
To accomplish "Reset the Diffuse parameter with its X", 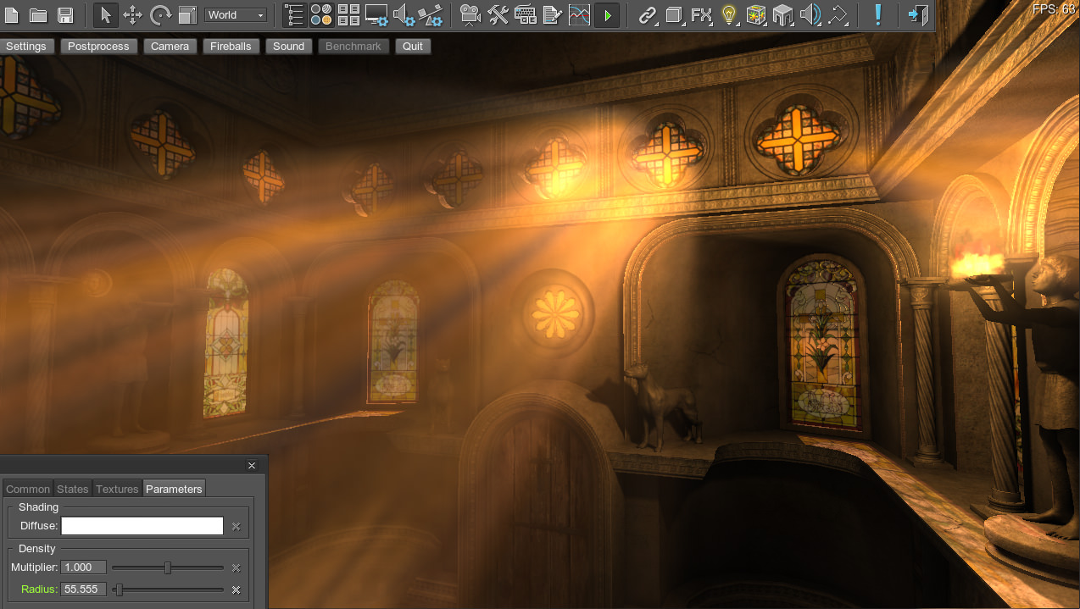I will [x=237, y=527].
